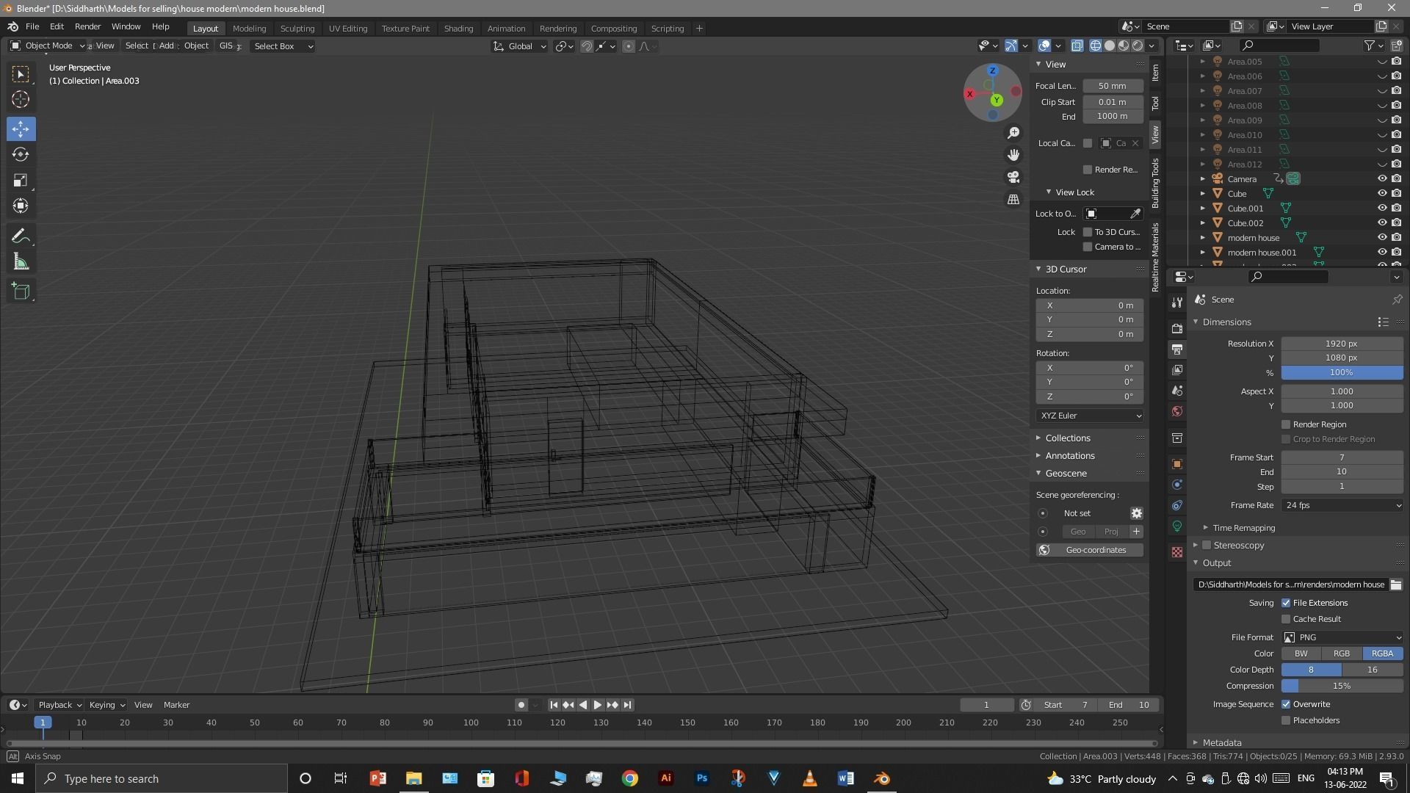This screenshot has height=793, width=1410.
Task: Toggle X-ray mode icon
Action: [1077, 46]
